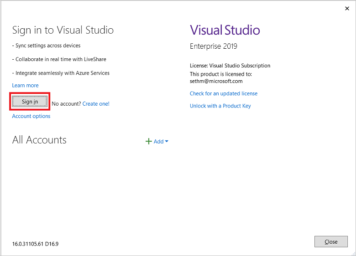The image size is (356, 256).
Task: Select Unlock with a Product Key
Action: [220, 106]
